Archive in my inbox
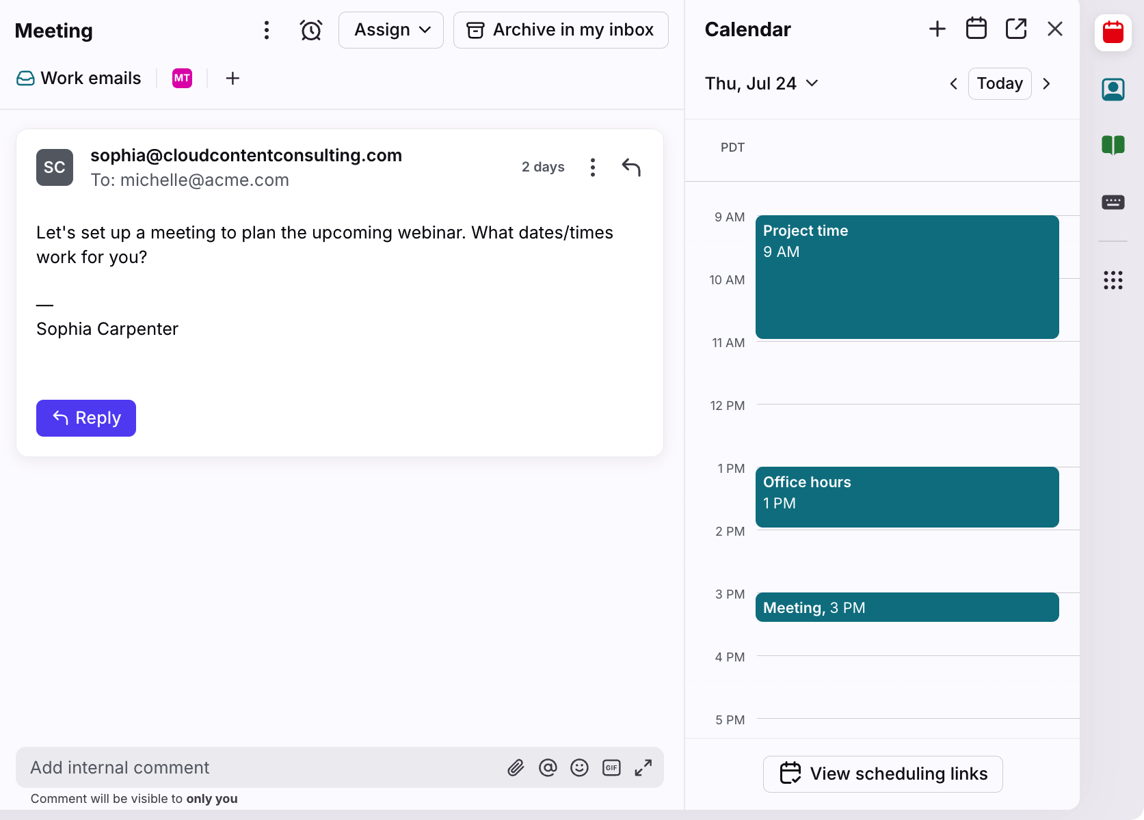Screen dimensions: 1144x820 point(561,30)
